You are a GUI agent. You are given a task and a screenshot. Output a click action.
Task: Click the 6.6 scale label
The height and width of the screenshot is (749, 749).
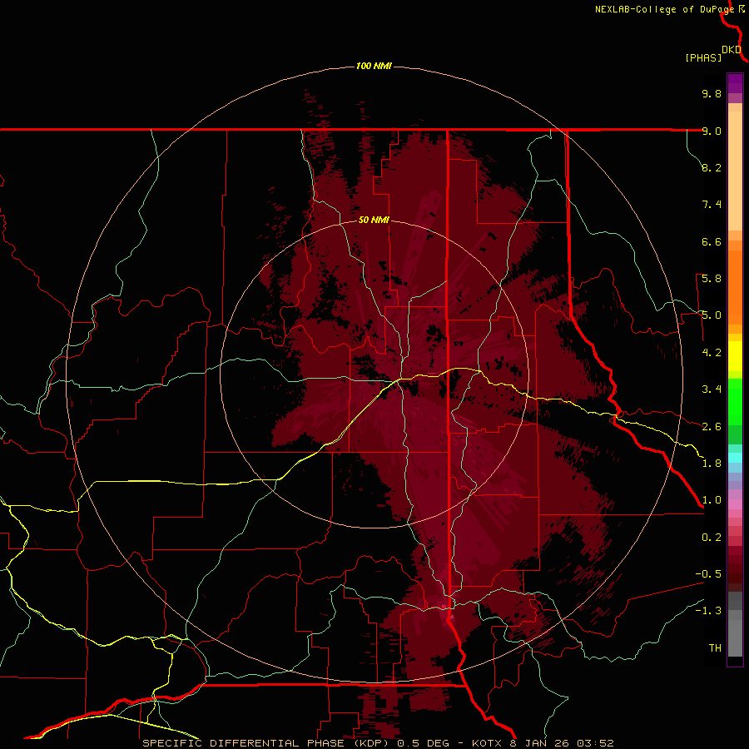tap(712, 241)
